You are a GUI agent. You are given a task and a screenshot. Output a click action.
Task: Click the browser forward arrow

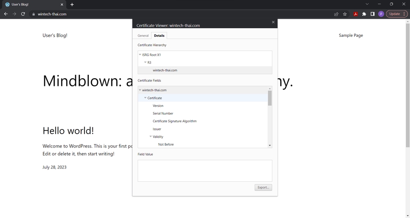15,14
